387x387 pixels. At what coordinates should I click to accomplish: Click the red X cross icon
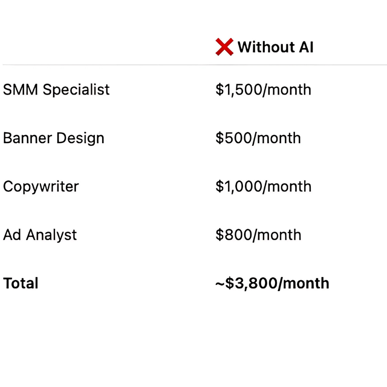224,47
